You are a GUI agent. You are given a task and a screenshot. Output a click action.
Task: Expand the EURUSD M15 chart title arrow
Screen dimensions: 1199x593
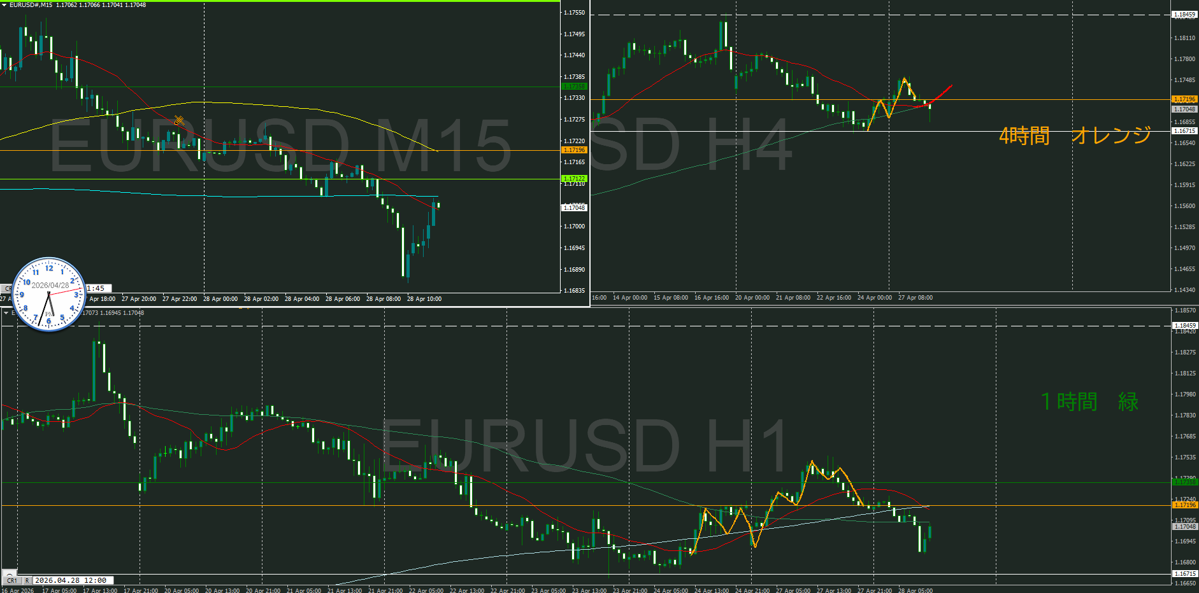[4, 5]
